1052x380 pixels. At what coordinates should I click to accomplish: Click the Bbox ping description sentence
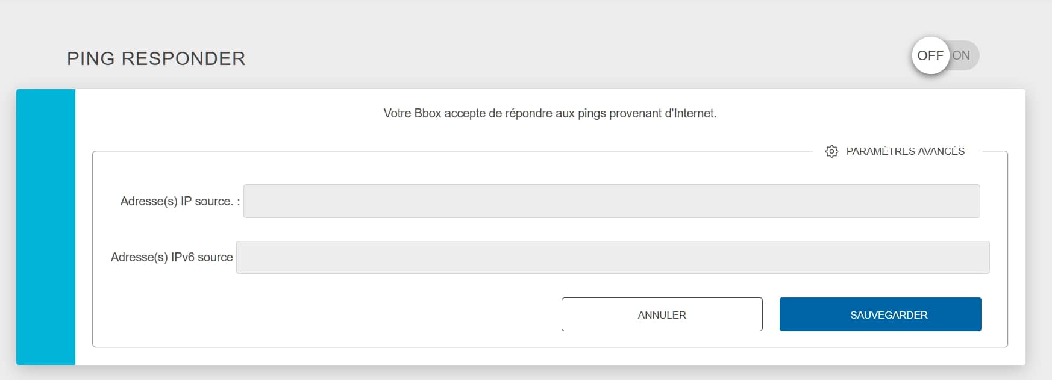point(549,113)
